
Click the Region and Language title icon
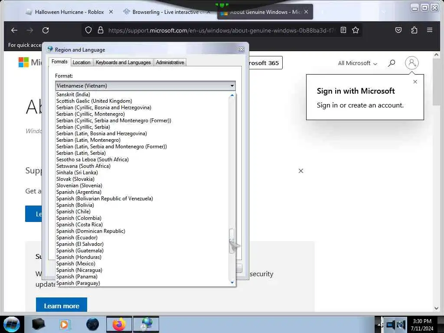[50, 49]
